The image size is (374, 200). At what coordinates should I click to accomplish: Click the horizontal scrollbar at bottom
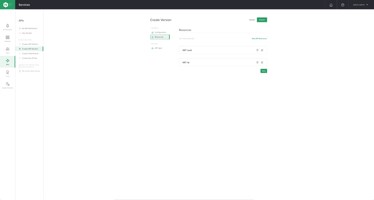[184, 200]
